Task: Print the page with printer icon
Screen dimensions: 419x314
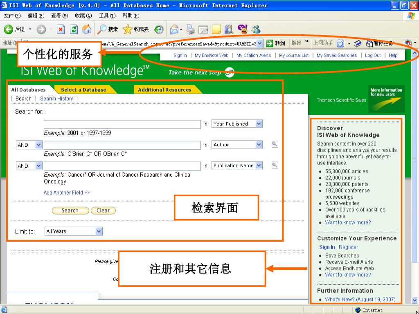Action: click(190, 29)
